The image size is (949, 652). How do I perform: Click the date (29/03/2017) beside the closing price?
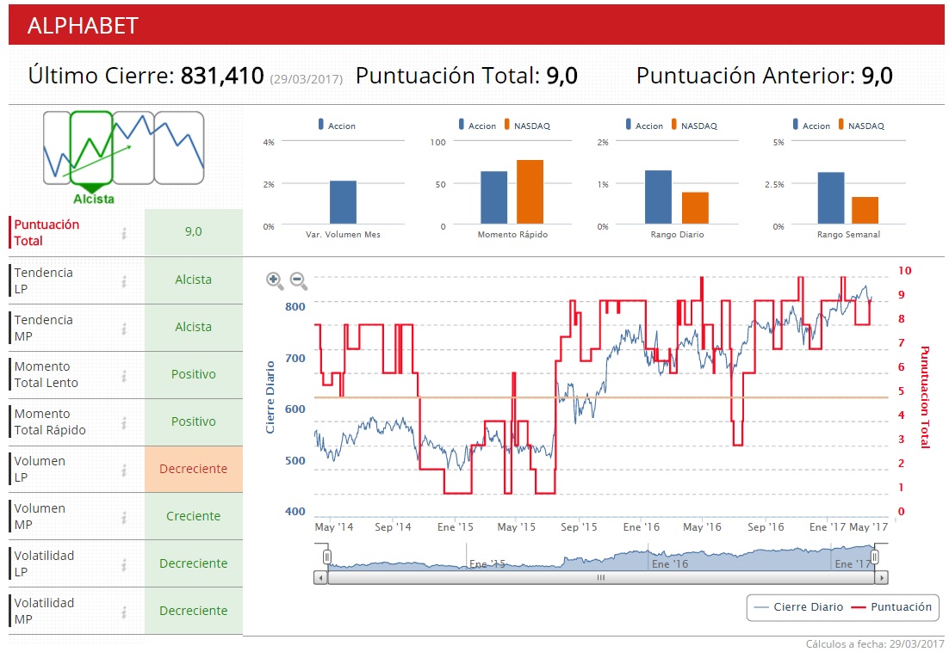tap(307, 79)
